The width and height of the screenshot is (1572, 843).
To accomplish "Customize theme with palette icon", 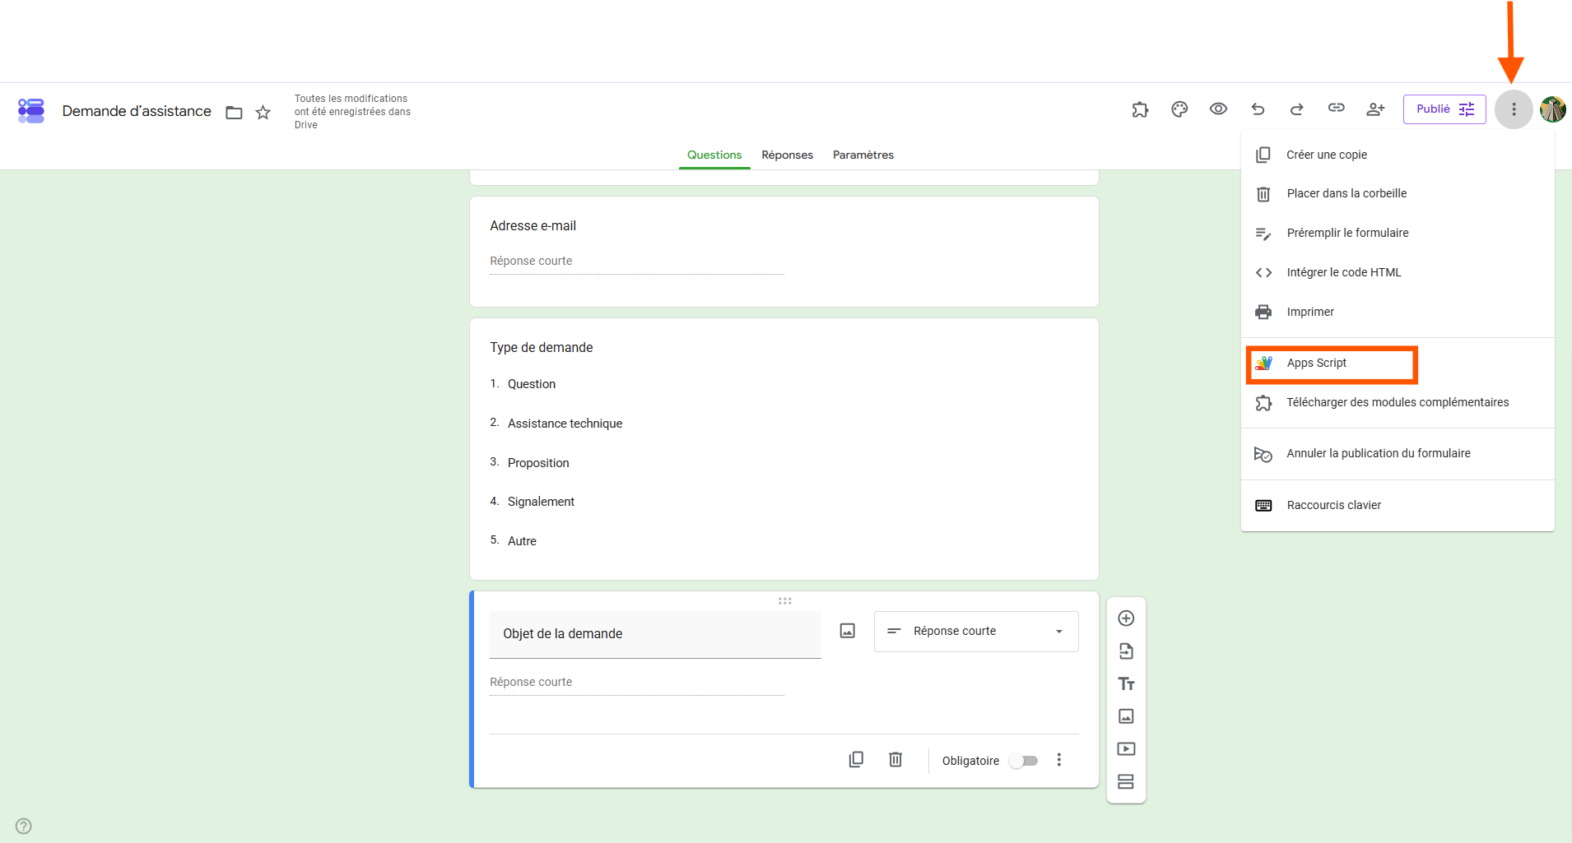I will [x=1179, y=109].
